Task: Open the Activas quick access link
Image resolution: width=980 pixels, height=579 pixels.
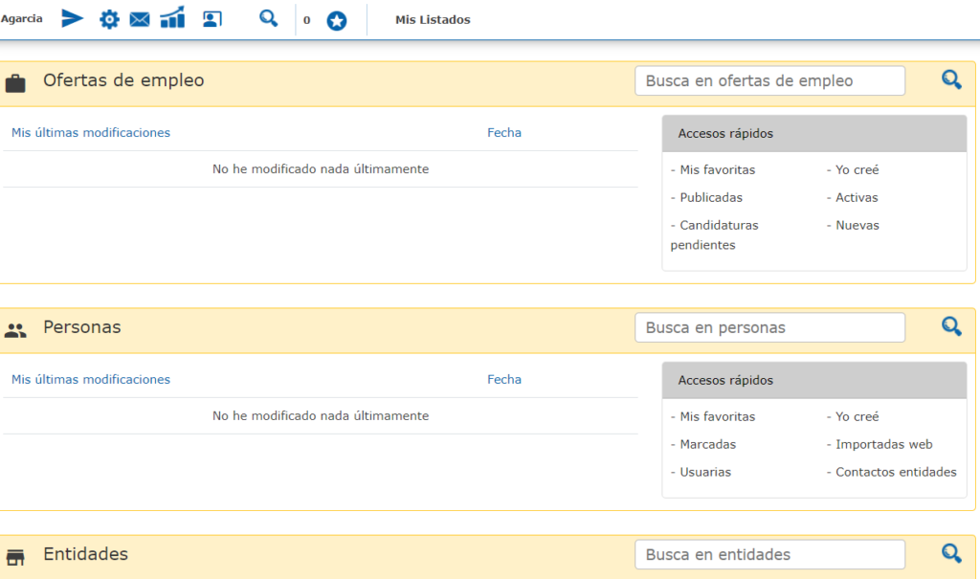Action: click(857, 197)
